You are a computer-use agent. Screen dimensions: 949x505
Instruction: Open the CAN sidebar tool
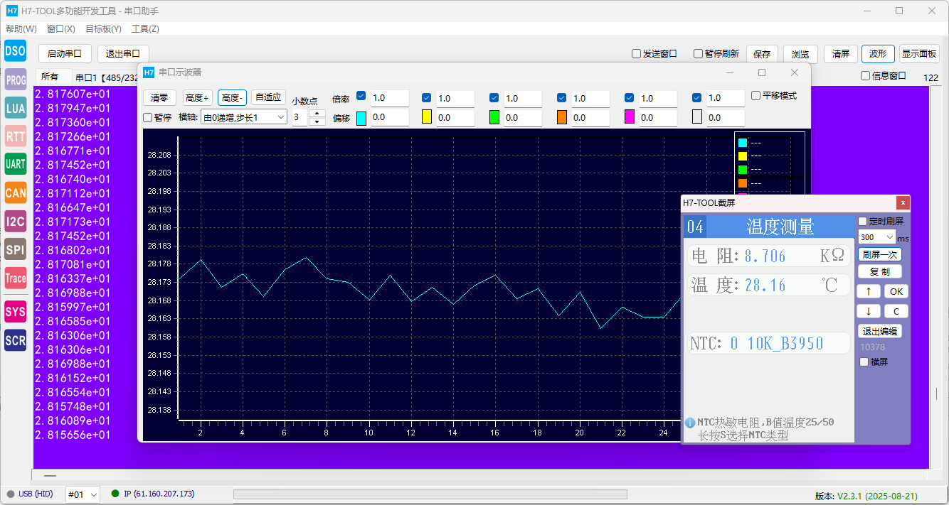pyautogui.click(x=16, y=192)
